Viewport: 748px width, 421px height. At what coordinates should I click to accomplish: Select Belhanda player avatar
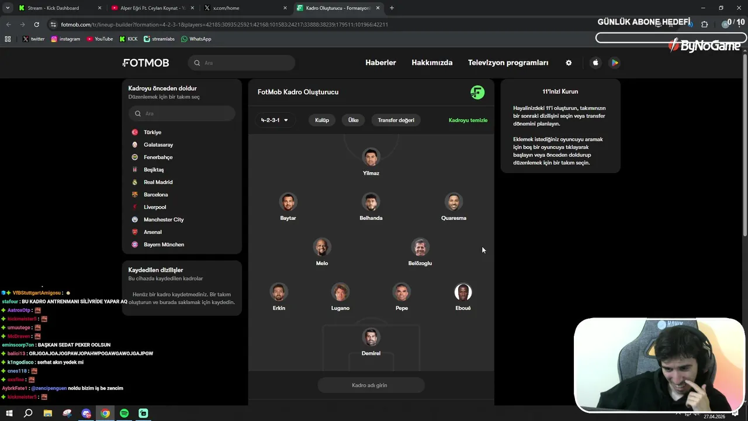[371, 202]
